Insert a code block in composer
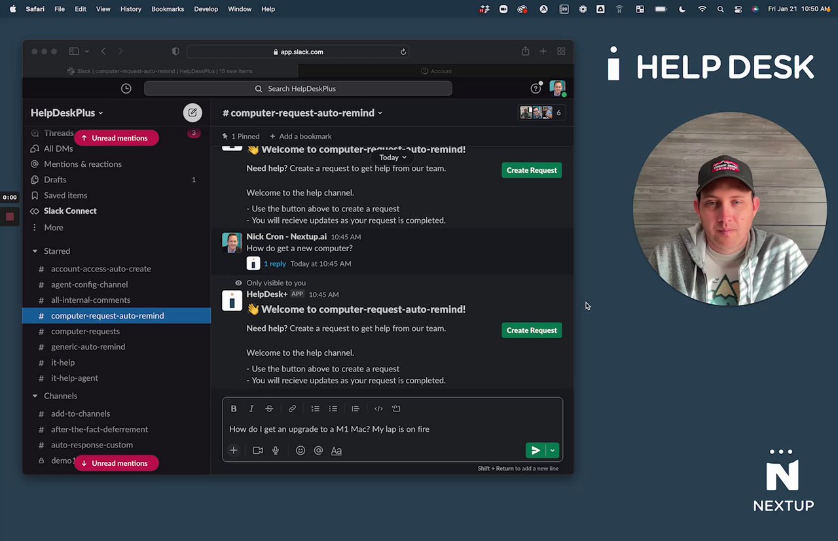Screen dimensions: 838x541 pos(396,408)
